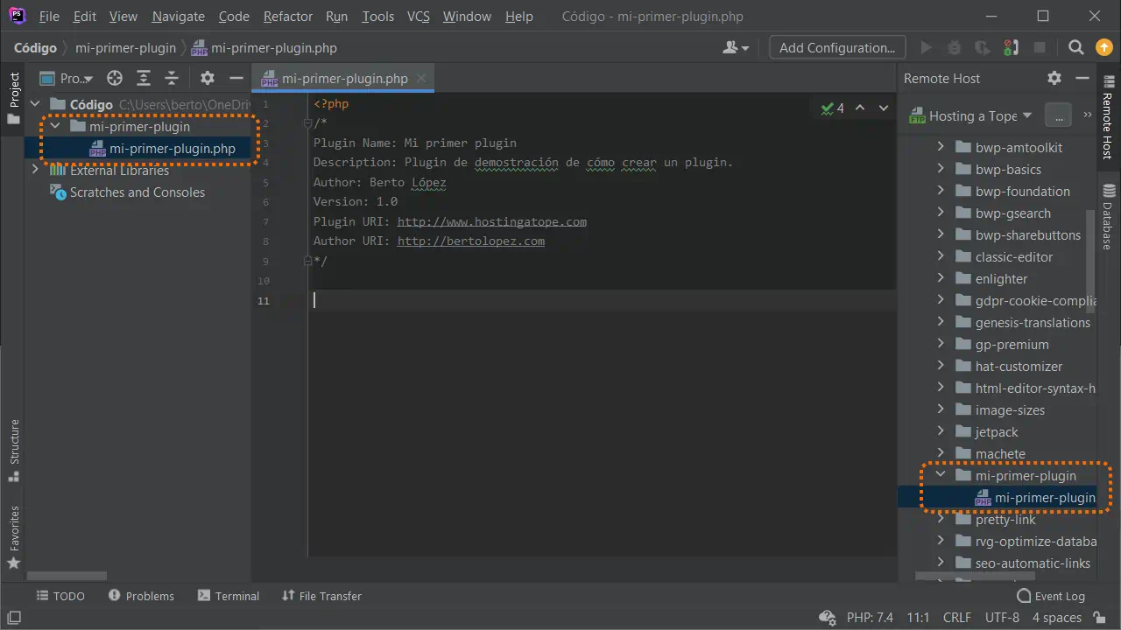Viewport: 1121px width, 630px height.
Task: Click the PhpStorm application logo icon
Action: [17, 16]
